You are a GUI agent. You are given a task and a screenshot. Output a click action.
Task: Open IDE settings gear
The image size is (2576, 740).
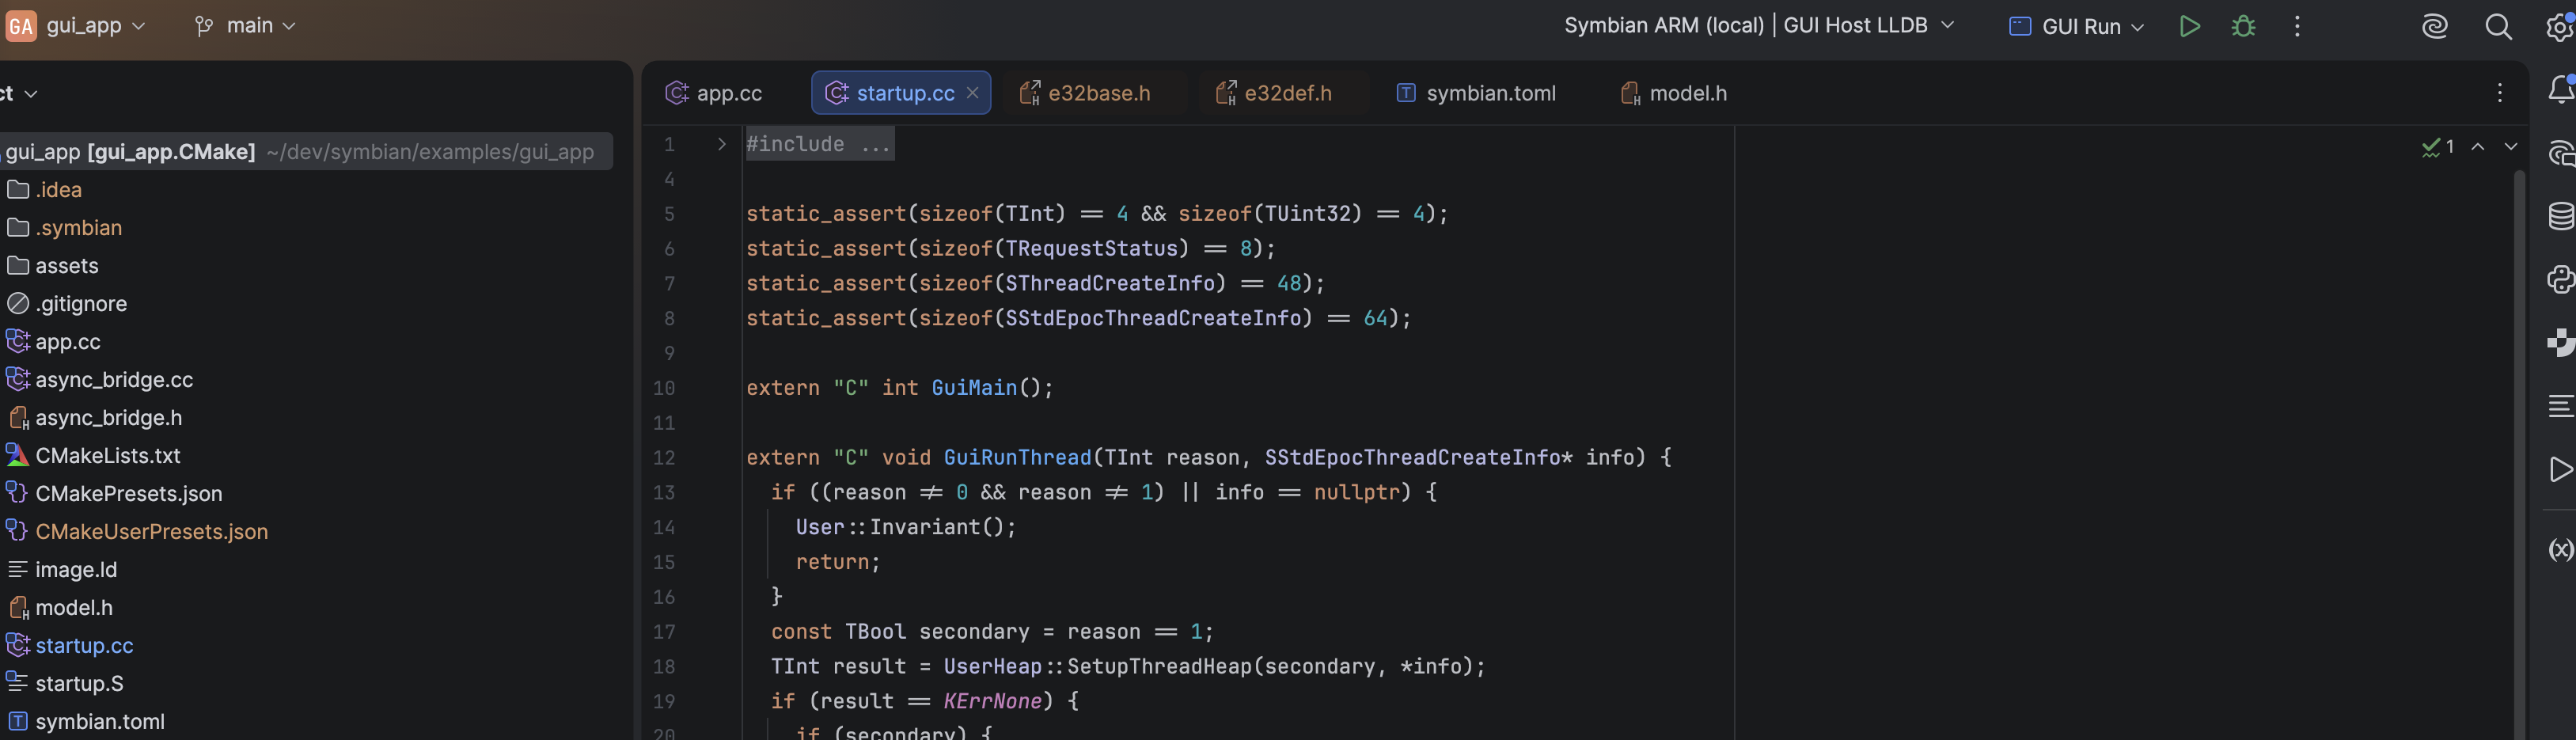click(2561, 26)
